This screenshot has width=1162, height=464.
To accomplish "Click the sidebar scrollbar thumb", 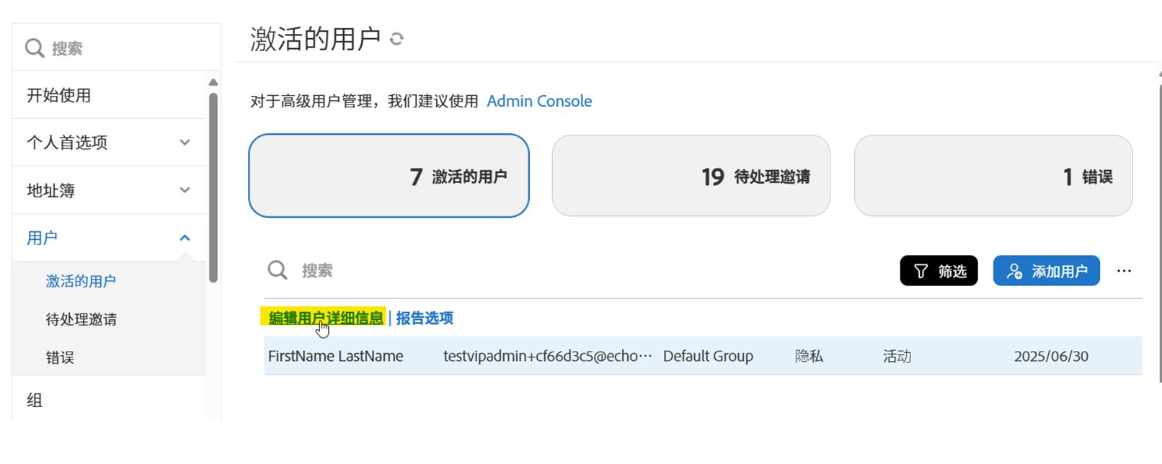I will [x=213, y=187].
